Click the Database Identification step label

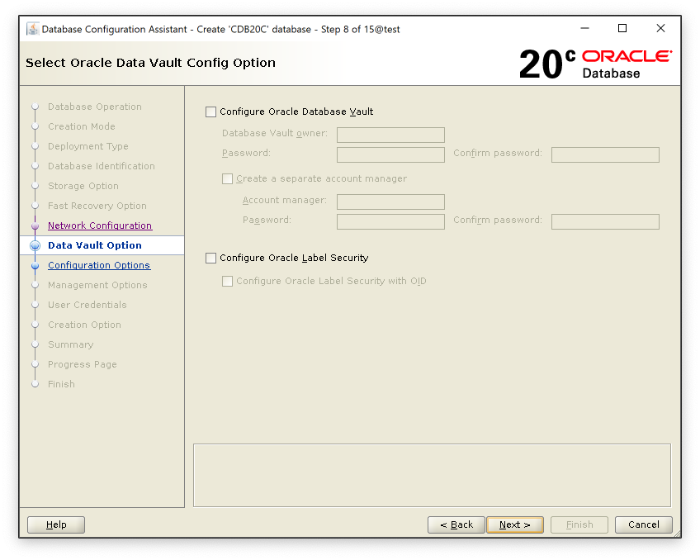(102, 166)
